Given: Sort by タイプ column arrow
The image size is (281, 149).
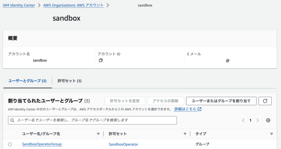Looking at the screenshot, I should coord(271,134).
